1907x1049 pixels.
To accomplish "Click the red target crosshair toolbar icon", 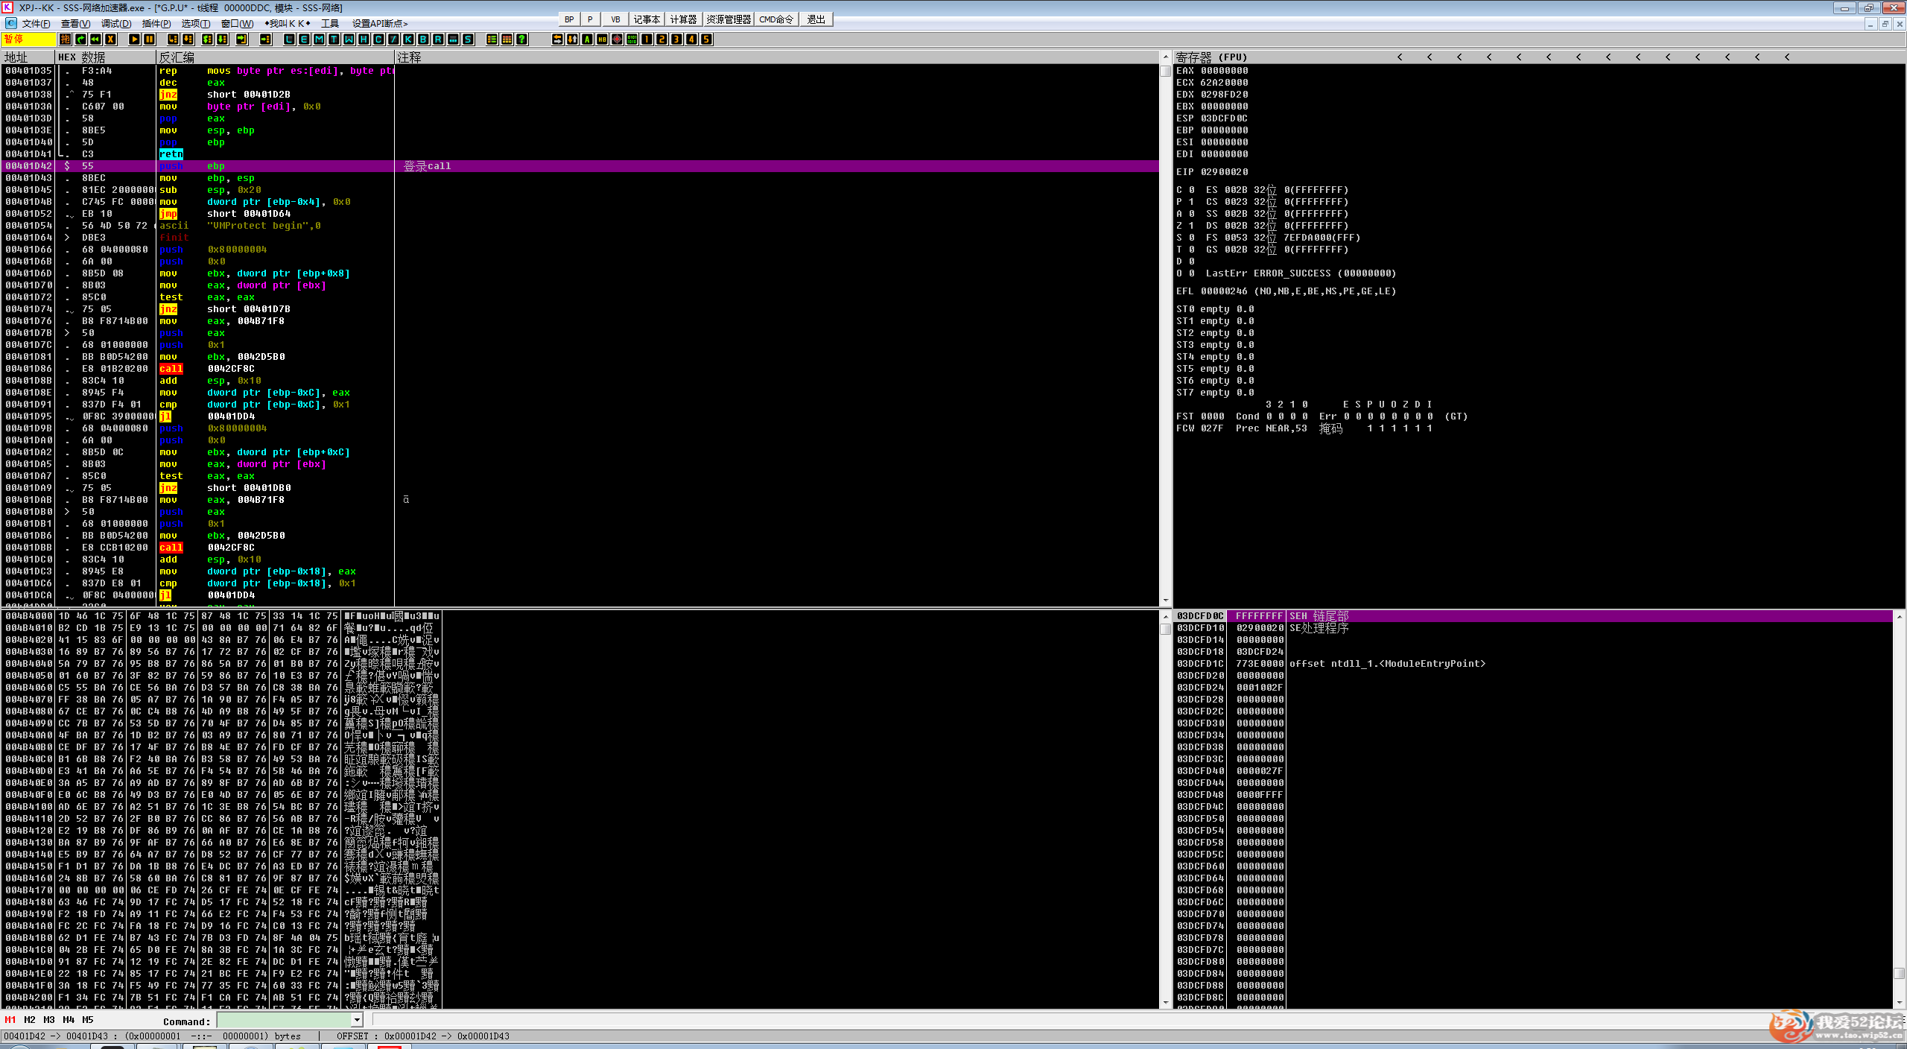I will pyautogui.click(x=617, y=39).
